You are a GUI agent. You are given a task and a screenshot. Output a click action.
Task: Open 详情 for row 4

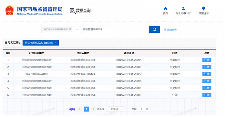point(207,81)
